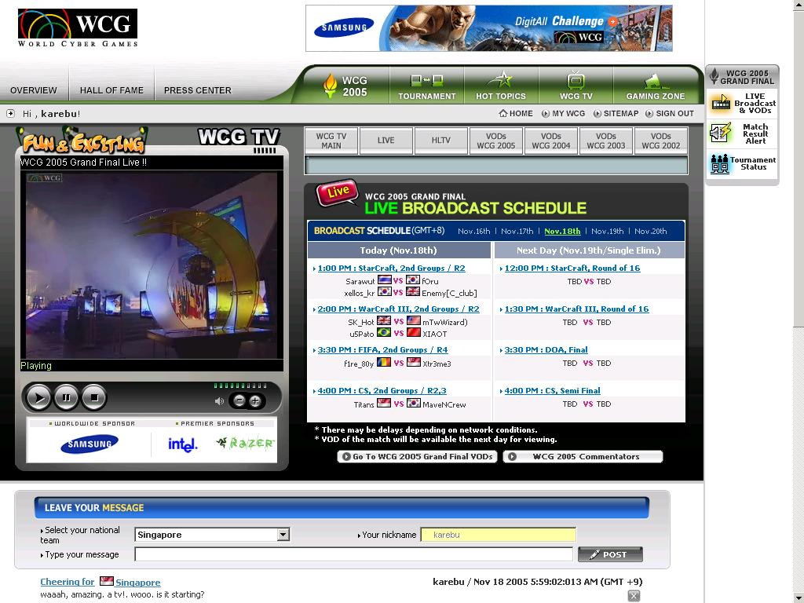Select Nov.20th schedule date
804x603 pixels.
coord(651,232)
